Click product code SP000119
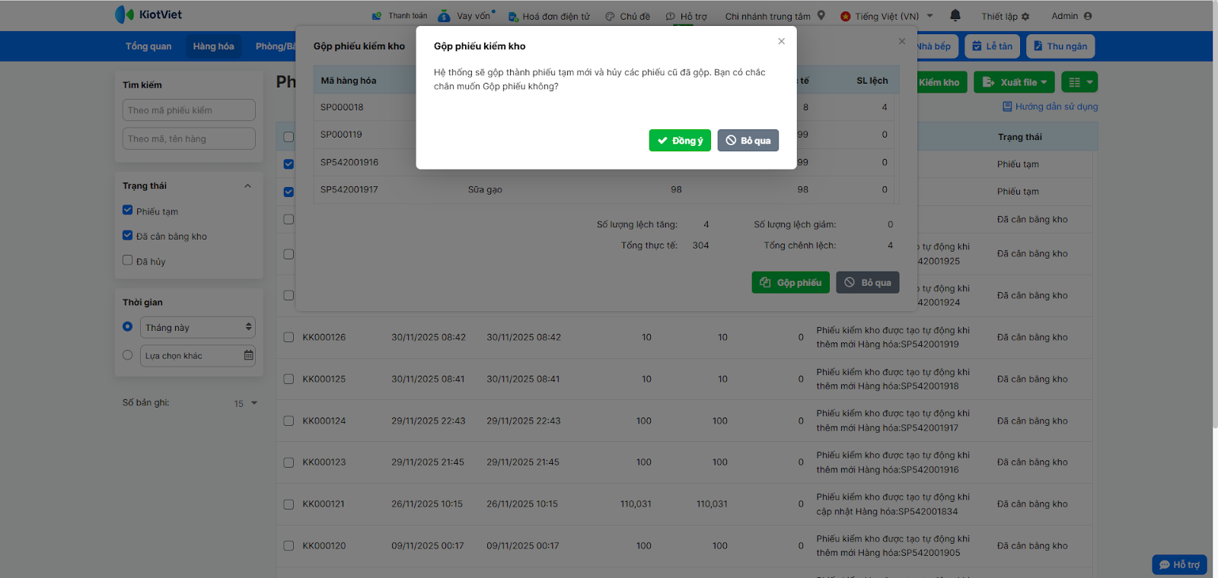Viewport: 1218px width, 578px height. (341, 135)
